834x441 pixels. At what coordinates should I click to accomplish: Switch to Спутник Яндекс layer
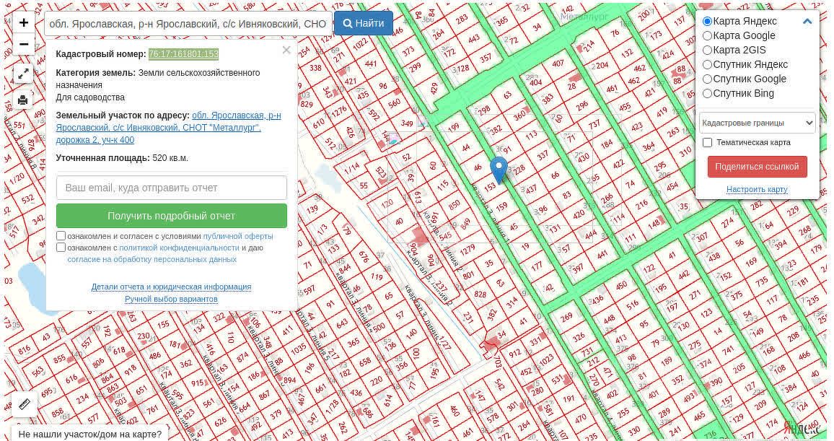708,64
